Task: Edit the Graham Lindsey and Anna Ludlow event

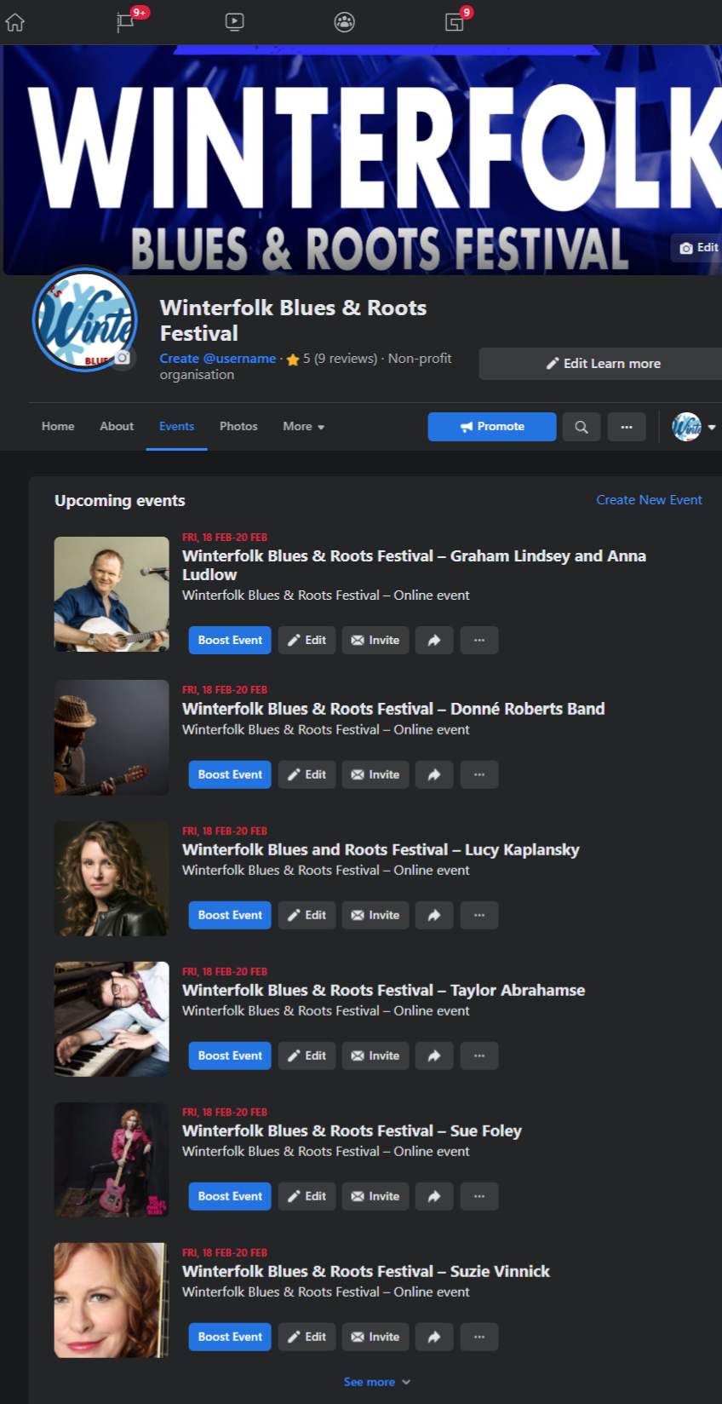Action: (x=307, y=641)
